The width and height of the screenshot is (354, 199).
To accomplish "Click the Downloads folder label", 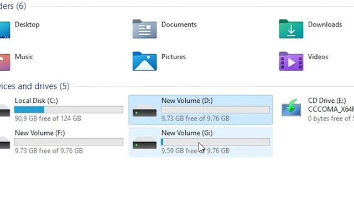I will 325,24.
